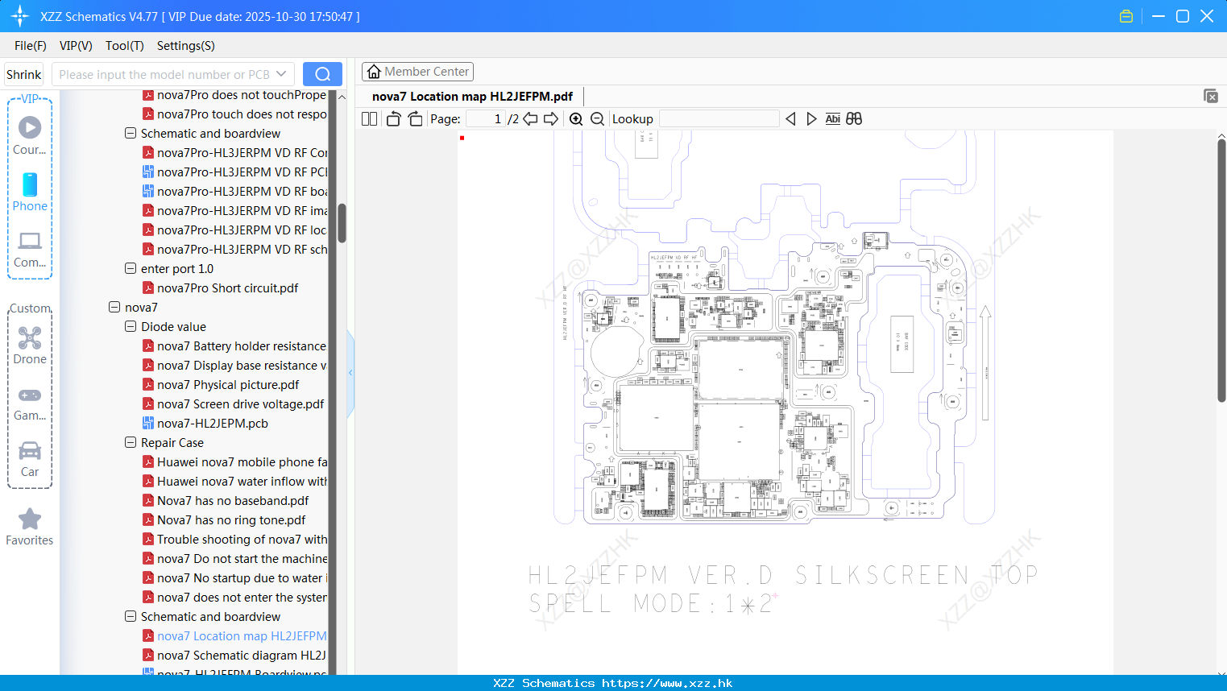Open VIP(V) menu

click(76, 46)
